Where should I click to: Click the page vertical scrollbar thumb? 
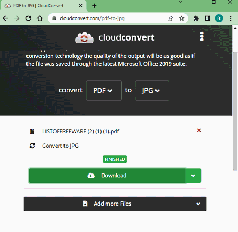pyautogui.click(x=235, y=111)
